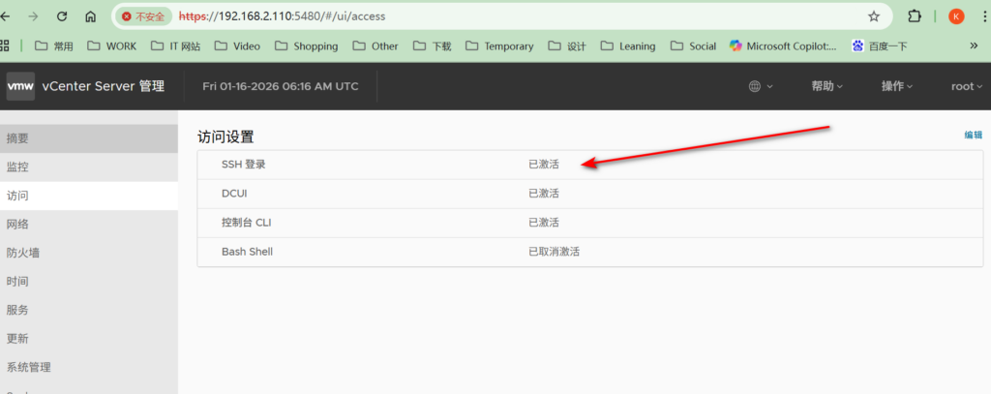Bookmark this page with star icon
Image resolution: width=991 pixels, height=394 pixels.
(874, 16)
